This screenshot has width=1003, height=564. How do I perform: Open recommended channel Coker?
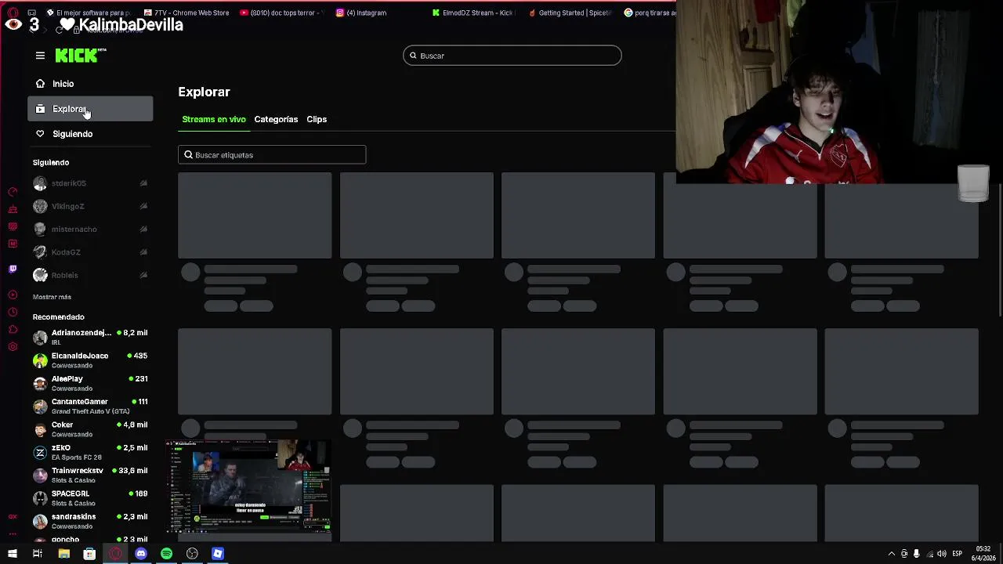pyautogui.click(x=90, y=429)
